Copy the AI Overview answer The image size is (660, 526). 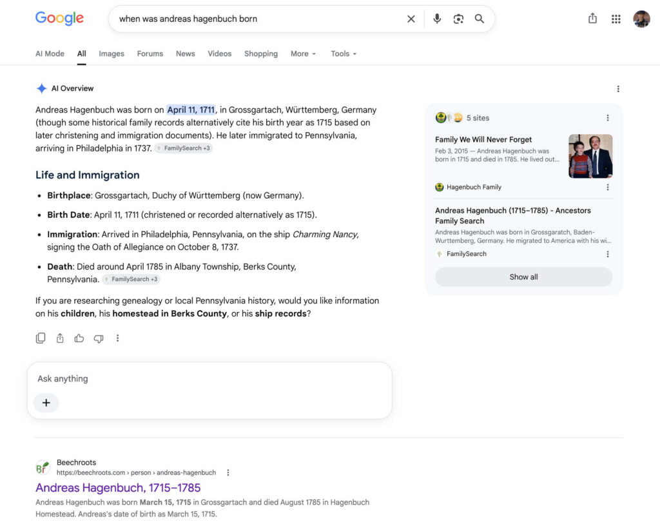click(41, 338)
